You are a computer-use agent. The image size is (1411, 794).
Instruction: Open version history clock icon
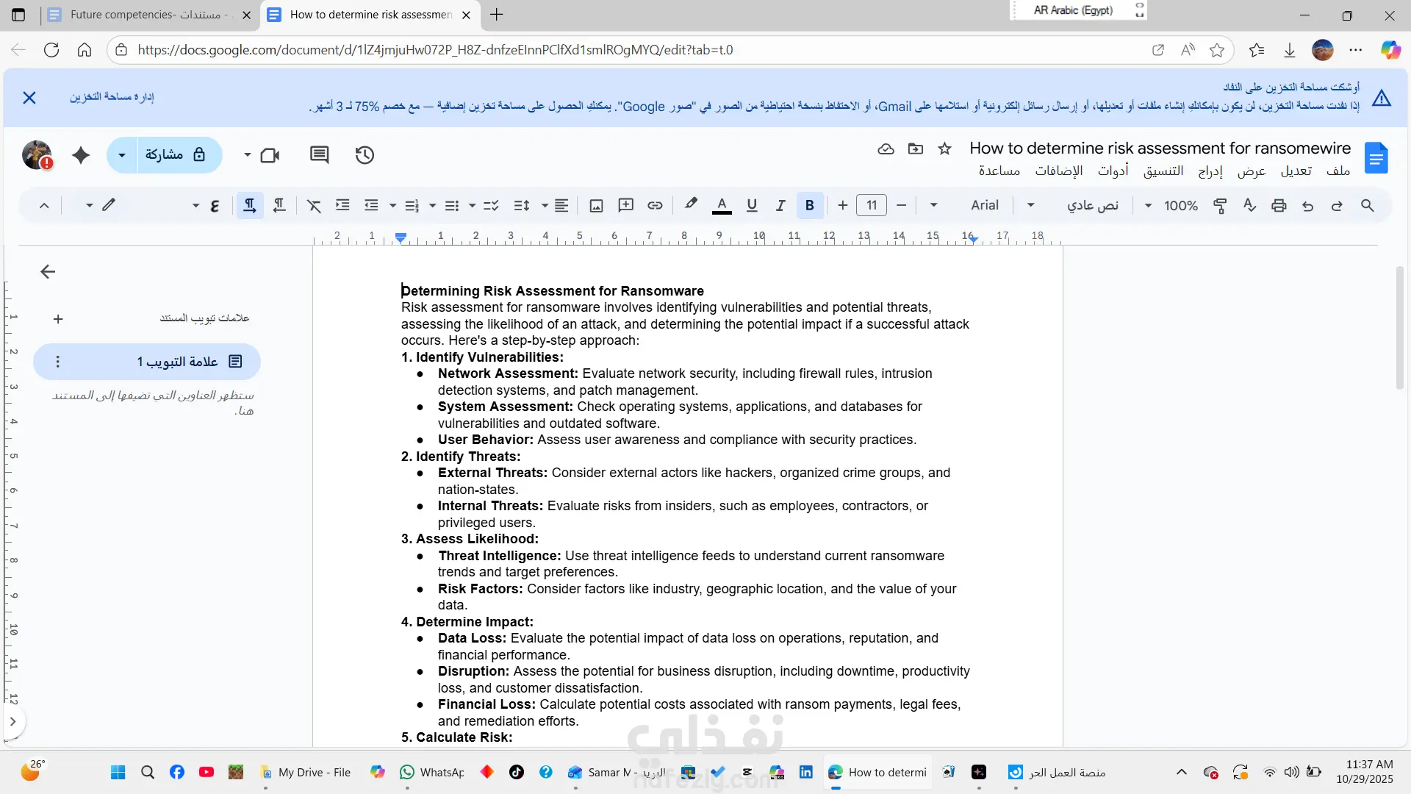(x=365, y=155)
